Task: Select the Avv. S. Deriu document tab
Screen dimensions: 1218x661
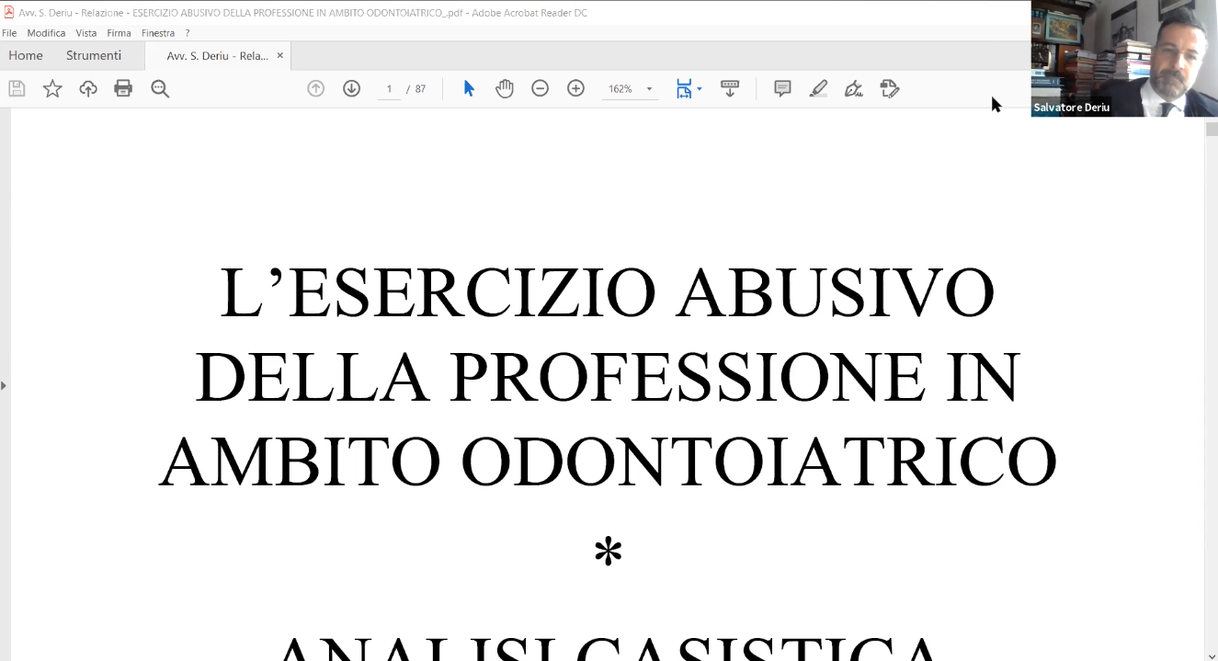Action: (218, 55)
